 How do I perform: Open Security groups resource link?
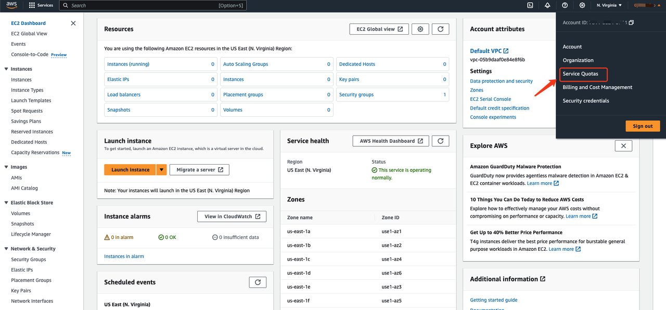pyautogui.click(x=356, y=95)
